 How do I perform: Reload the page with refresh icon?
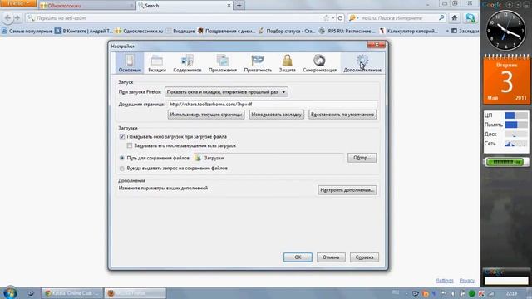pyautogui.click(x=340, y=18)
